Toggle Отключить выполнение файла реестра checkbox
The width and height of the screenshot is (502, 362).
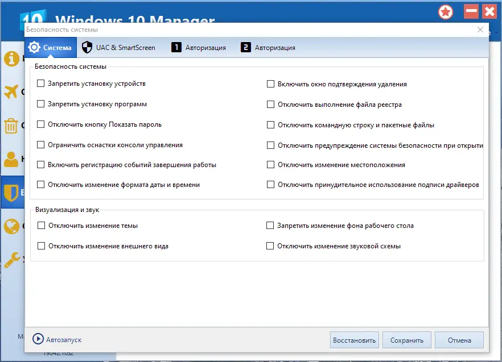tap(271, 105)
